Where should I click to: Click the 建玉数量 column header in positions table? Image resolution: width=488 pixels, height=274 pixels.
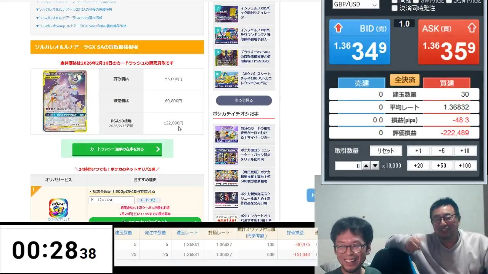pyautogui.click(x=124, y=233)
